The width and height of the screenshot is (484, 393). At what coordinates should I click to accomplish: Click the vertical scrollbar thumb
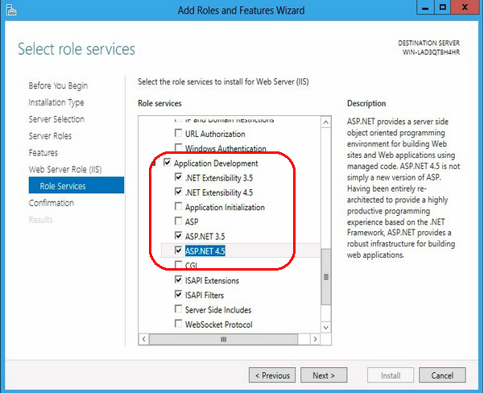coord(326,276)
